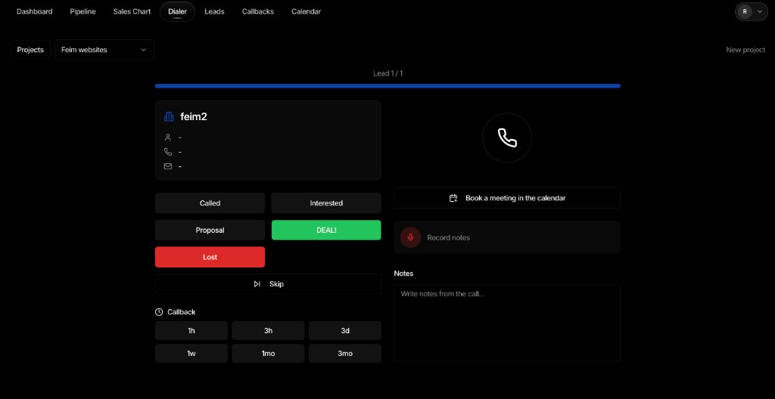Click the small phone number icon
Image resolution: width=775 pixels, height=399 pixels.
pyautogui.click(x=168, y=152)
